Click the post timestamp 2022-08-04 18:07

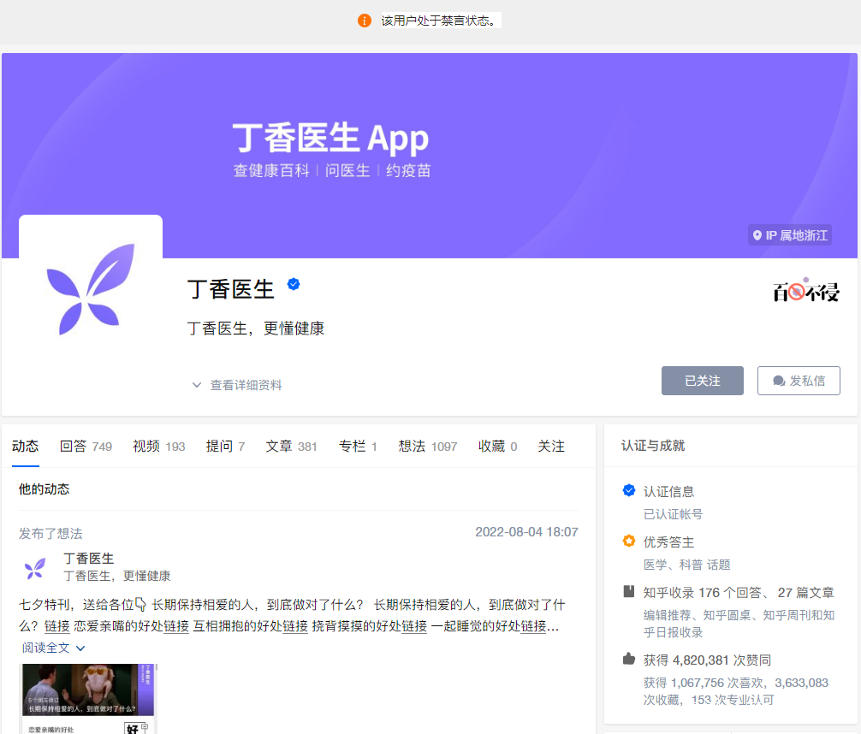526,532
